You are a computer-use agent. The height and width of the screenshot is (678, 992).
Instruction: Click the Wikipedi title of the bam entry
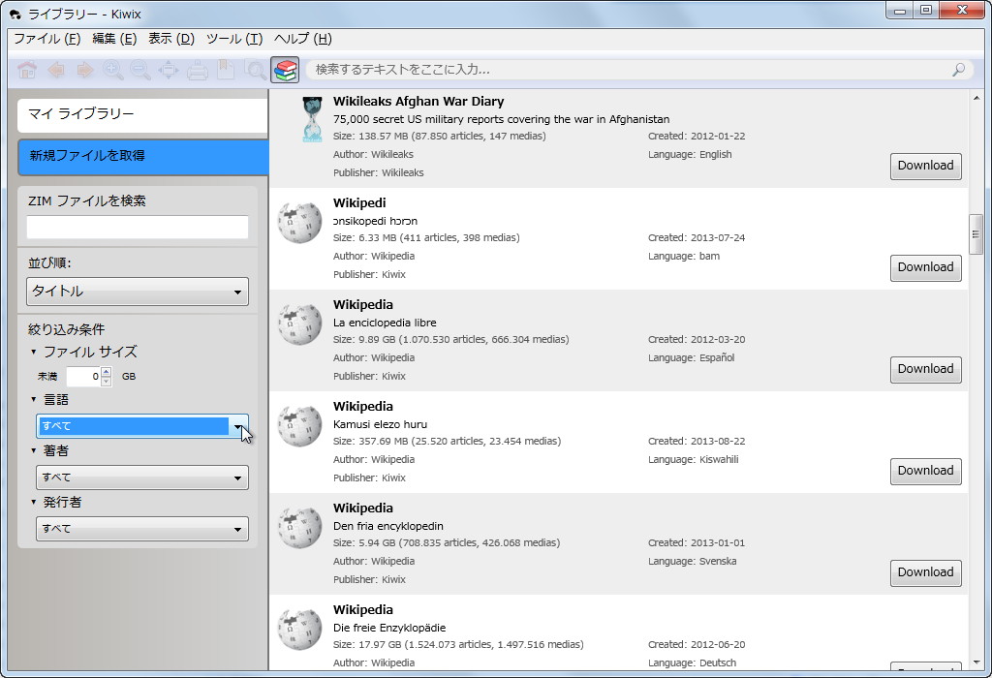(x=358, y=203)
